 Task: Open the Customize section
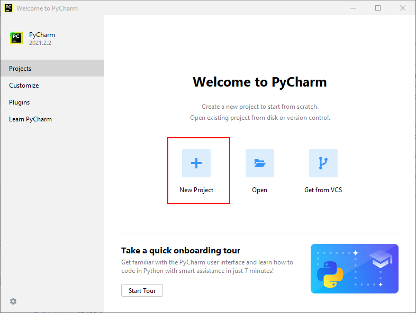pos(24,86)
